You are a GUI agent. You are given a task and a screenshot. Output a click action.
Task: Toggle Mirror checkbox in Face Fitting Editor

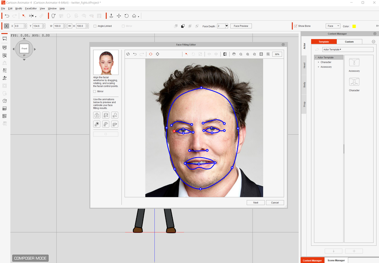click(x=95, y=92)
